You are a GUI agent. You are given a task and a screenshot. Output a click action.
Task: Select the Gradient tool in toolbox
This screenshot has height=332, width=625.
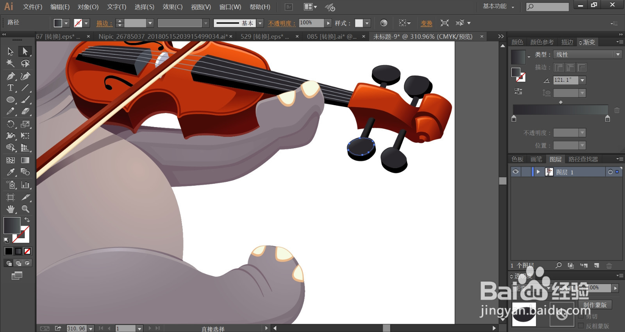[x=25, y=160]
